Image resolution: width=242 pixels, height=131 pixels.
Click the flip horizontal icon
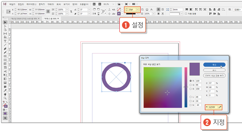coord(94,14)
